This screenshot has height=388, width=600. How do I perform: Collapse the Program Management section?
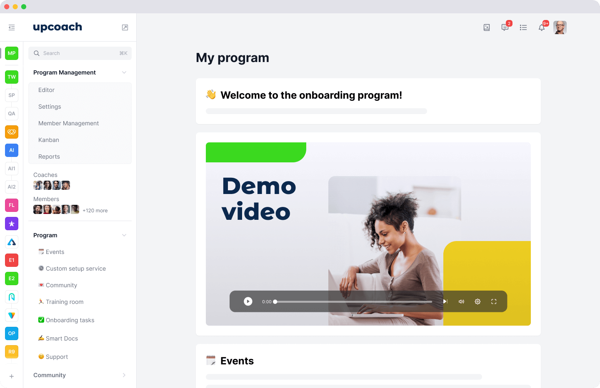124,72
